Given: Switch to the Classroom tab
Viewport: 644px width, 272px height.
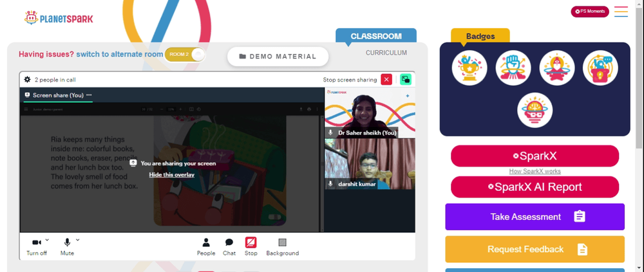Looking at the screenshot, I should click(376, 36).
